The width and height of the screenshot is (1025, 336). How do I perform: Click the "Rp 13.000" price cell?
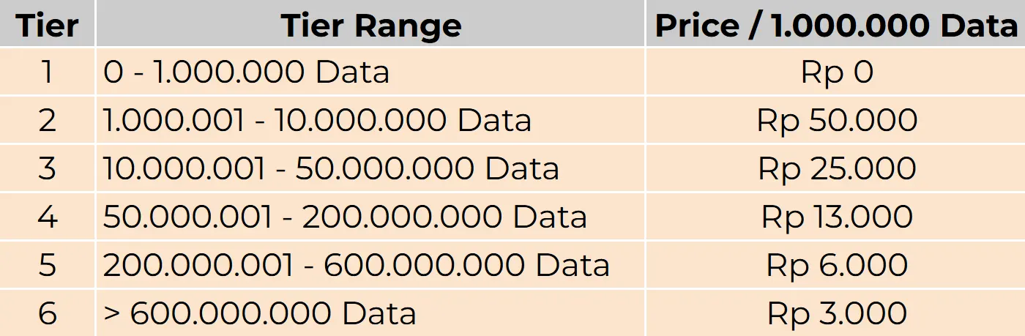click(x=837, y=217)
